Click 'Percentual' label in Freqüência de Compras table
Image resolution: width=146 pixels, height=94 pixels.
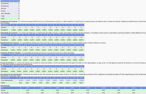click(4, 30)
